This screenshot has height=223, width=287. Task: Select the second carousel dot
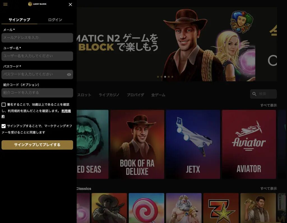pos(161,77)
